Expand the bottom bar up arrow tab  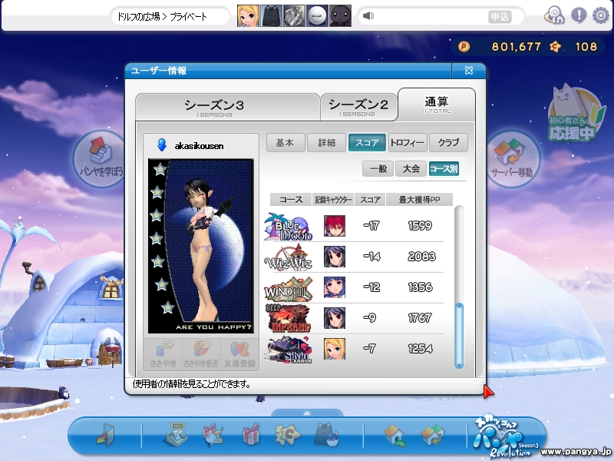307,413
